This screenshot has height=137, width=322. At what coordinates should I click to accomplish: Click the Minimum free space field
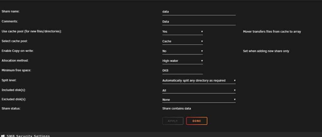coord(182,71)
